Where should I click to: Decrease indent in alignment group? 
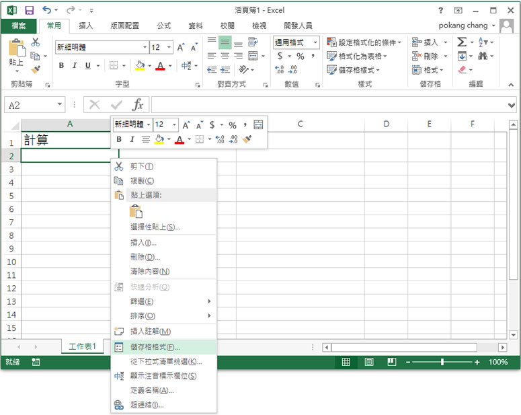212,69
